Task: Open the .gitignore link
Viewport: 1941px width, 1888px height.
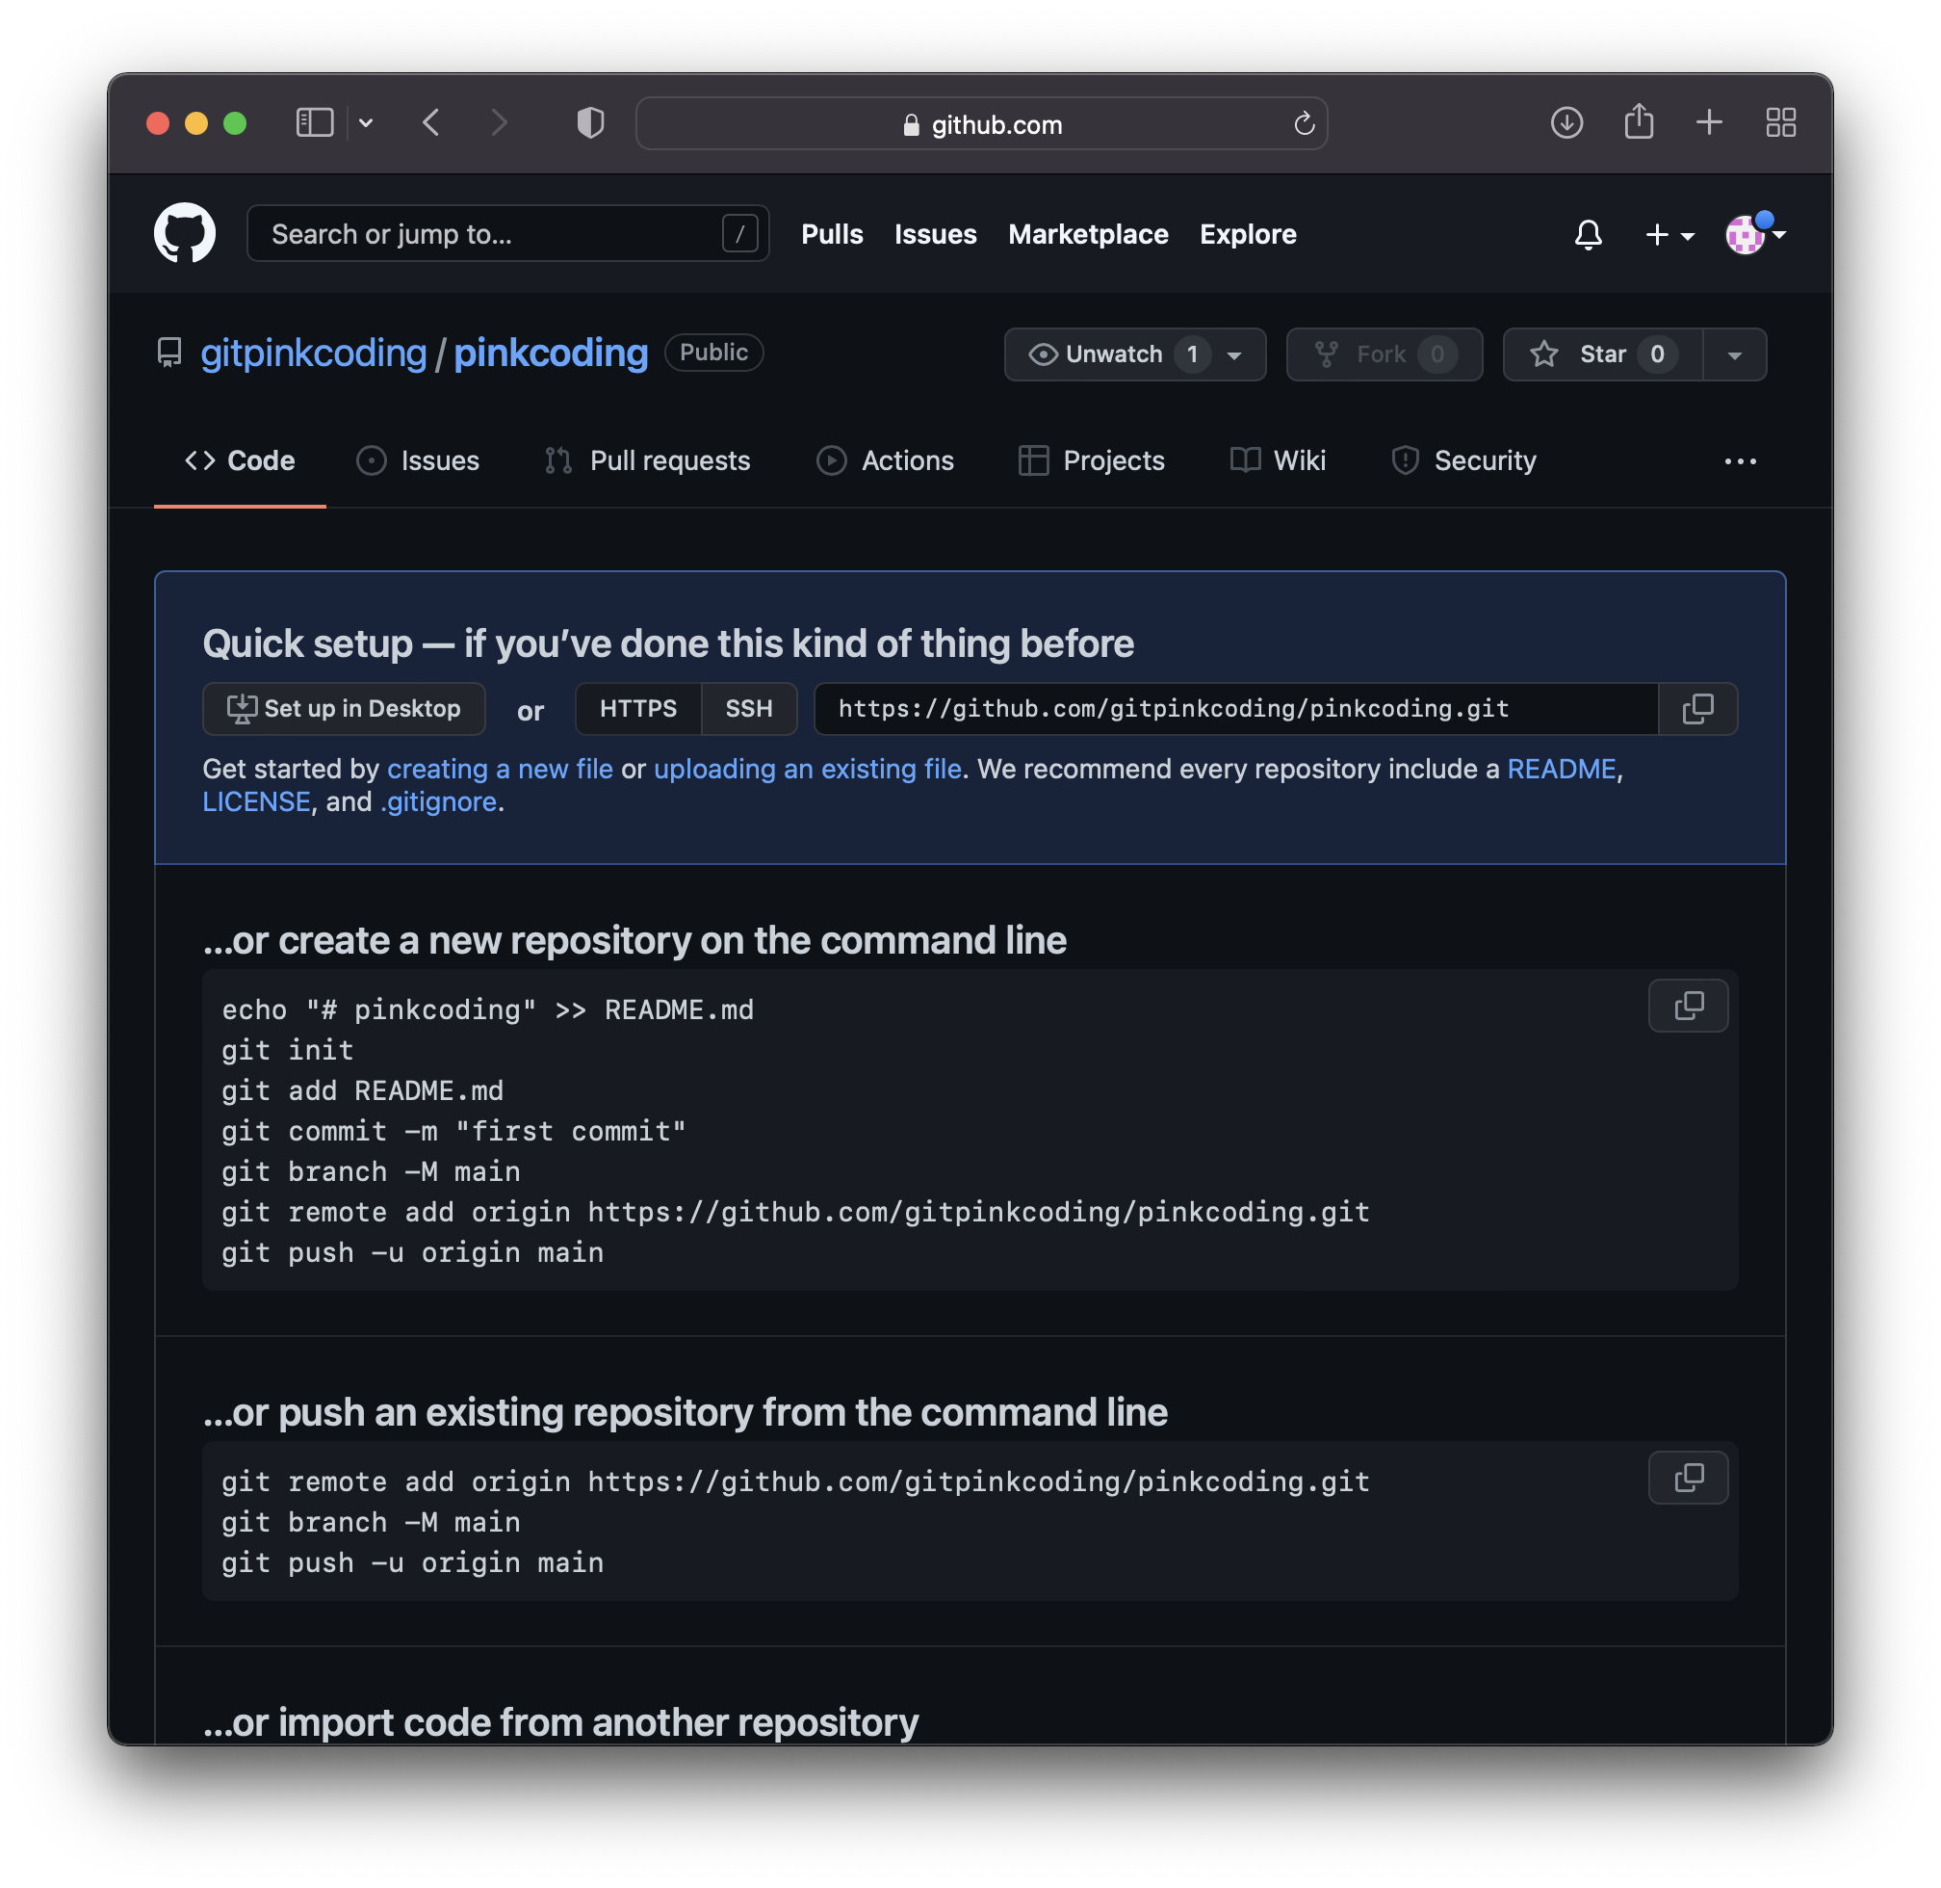Action: (438, 801)
